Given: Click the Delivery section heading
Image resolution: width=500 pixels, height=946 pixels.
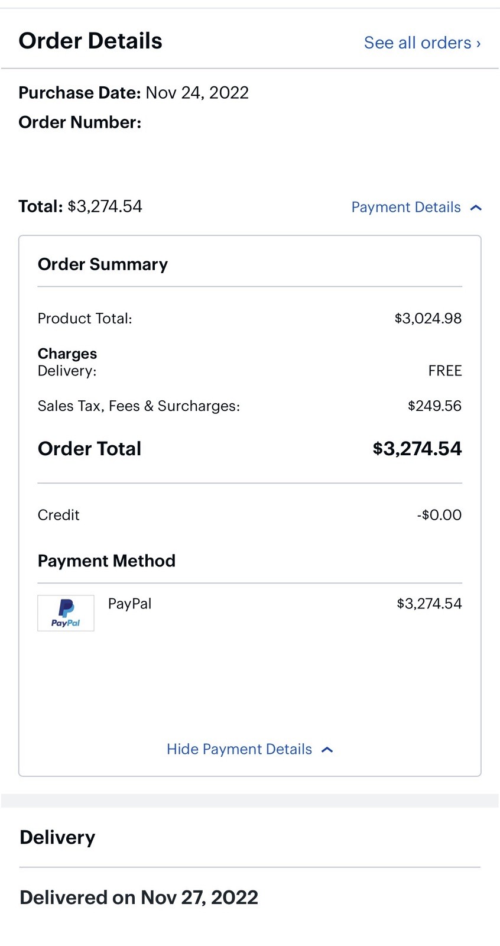Looking at the screenshot, I should tap(57, 837).
